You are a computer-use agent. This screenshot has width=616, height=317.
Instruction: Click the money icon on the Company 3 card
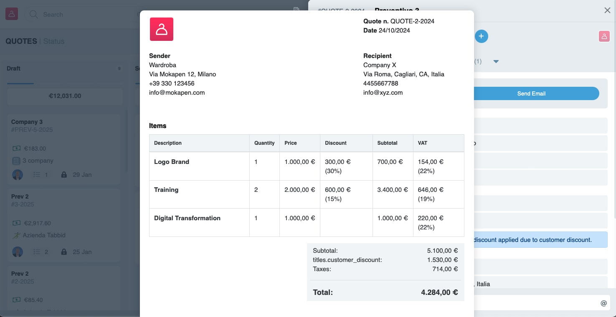click(17, 148)
